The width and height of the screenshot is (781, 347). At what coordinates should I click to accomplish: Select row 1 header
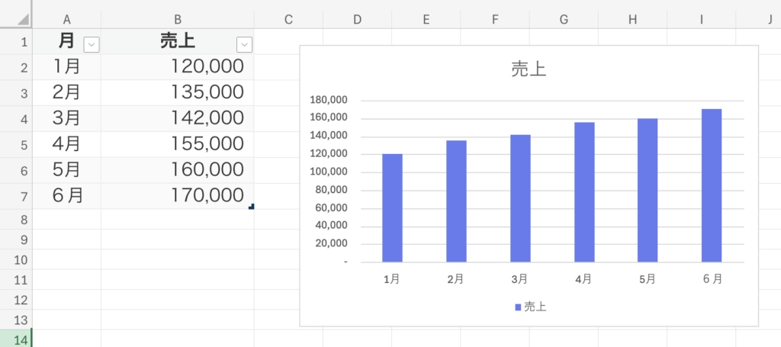point(16,42)
